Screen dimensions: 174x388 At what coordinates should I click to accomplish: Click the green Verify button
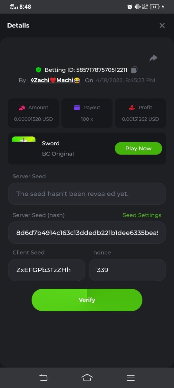point(87,300)
